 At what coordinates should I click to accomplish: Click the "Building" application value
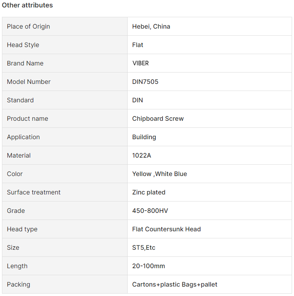click(144, 137)
